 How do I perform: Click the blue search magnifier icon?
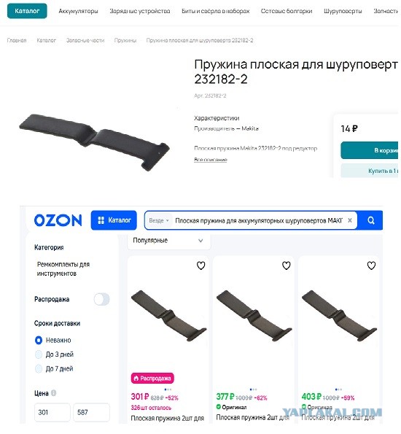[371, 220]
